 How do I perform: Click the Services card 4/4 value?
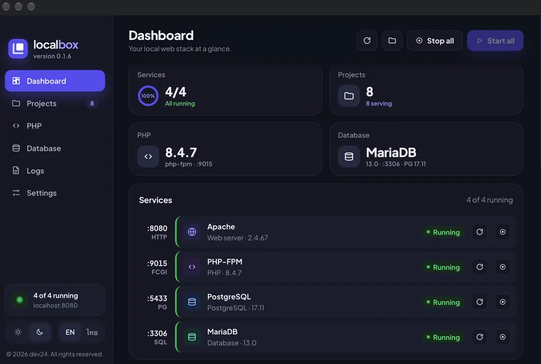(x=176, y=92)
